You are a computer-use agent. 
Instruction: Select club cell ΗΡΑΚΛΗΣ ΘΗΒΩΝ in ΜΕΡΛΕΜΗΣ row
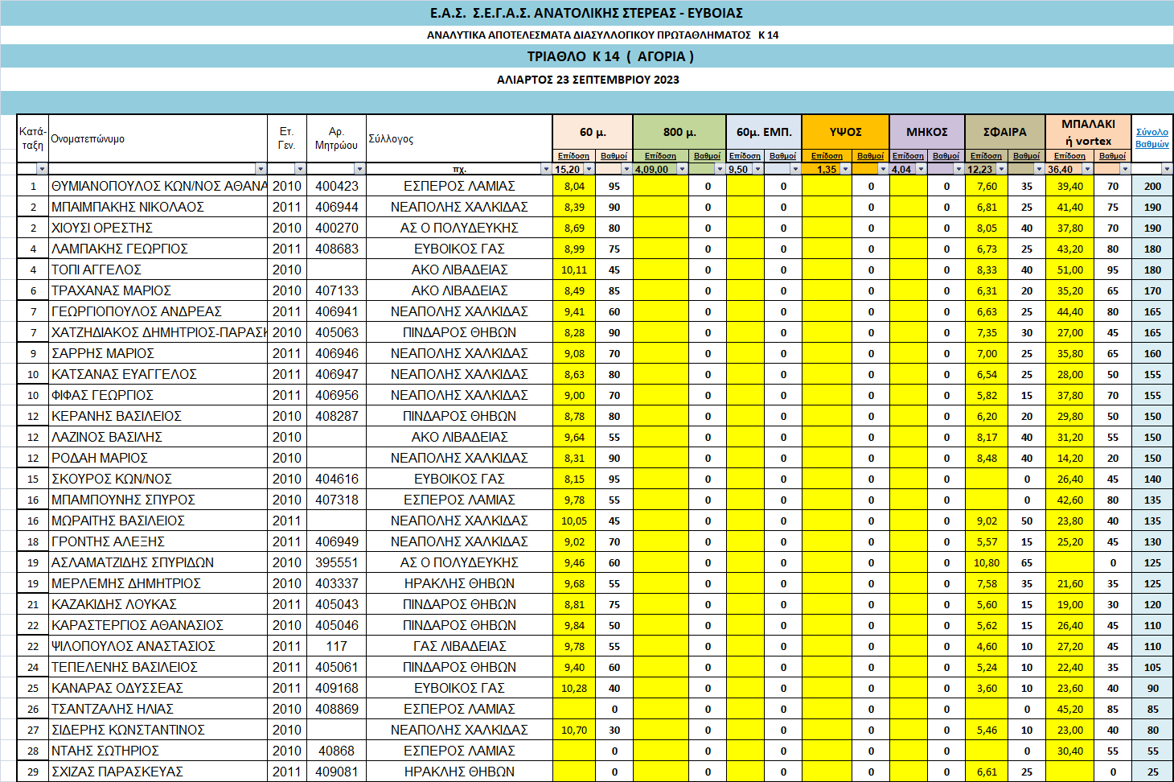pyautogui.click(x=459, y=583)
